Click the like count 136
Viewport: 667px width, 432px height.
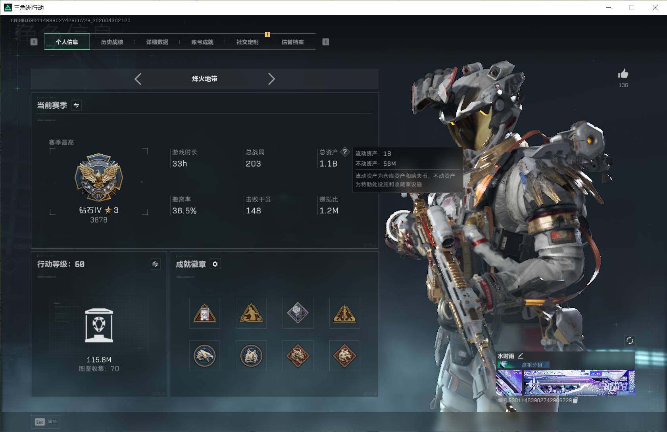(623, 85)
